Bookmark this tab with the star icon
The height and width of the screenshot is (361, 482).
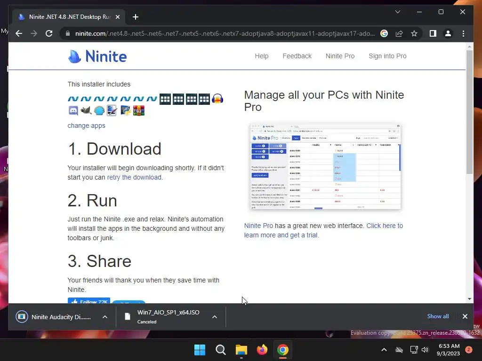(414, 33)
